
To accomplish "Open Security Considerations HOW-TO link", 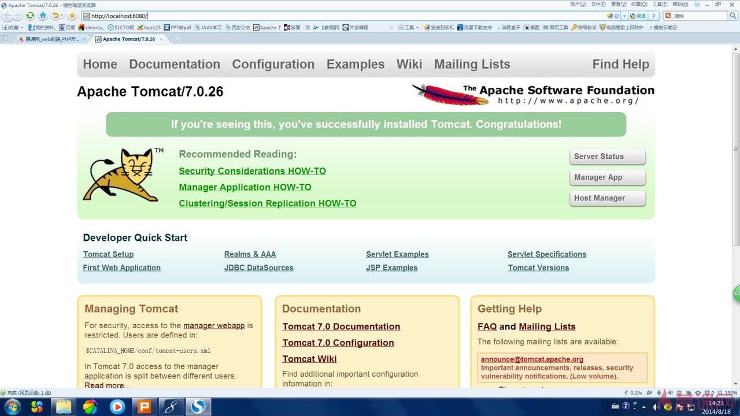I will (x=252, y=171).
